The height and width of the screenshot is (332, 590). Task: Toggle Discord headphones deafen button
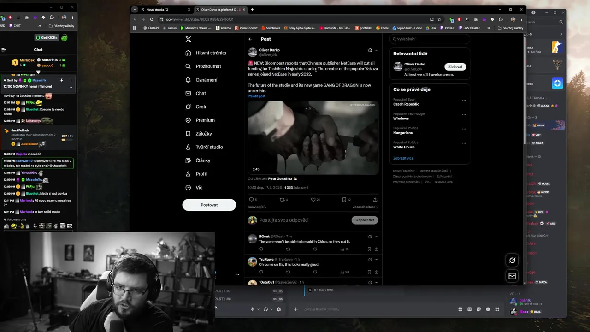265,309
